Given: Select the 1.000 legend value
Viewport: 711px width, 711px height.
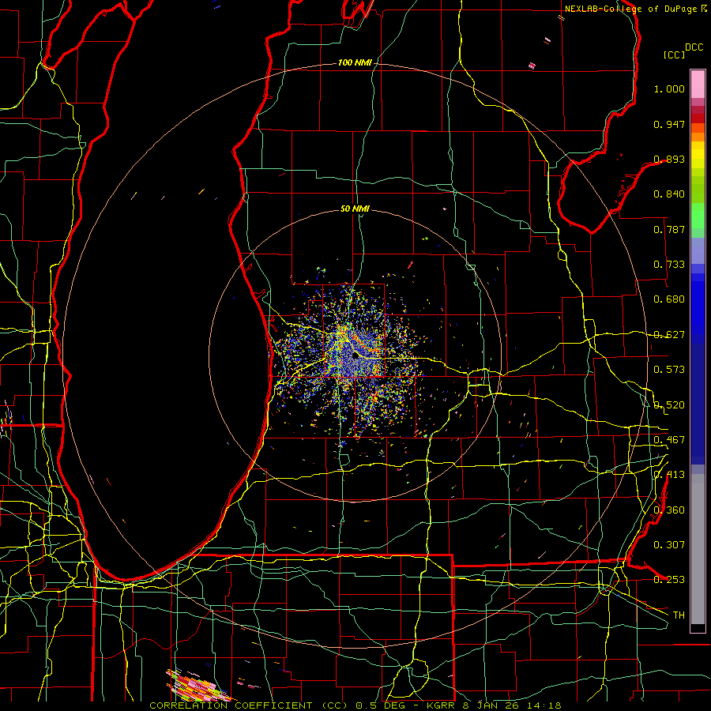Looking at the screenshot, I should 669,88.
